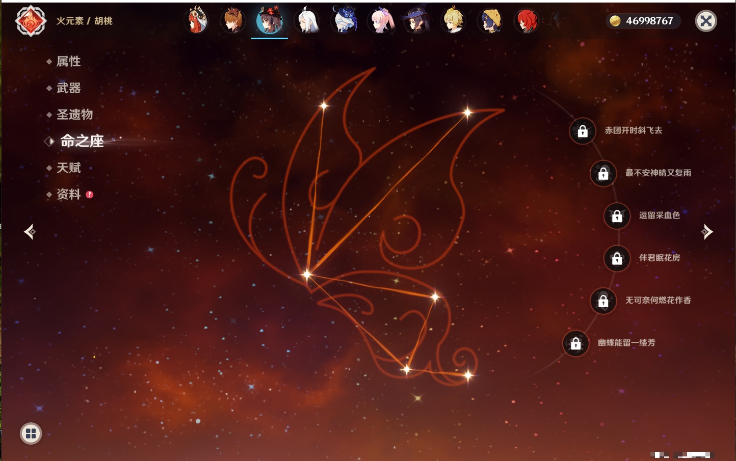This screenshot has width=736, height=461.
Task: Open locked constellation 最不安神晴又复雨
Action: click(x=603, y=173)
